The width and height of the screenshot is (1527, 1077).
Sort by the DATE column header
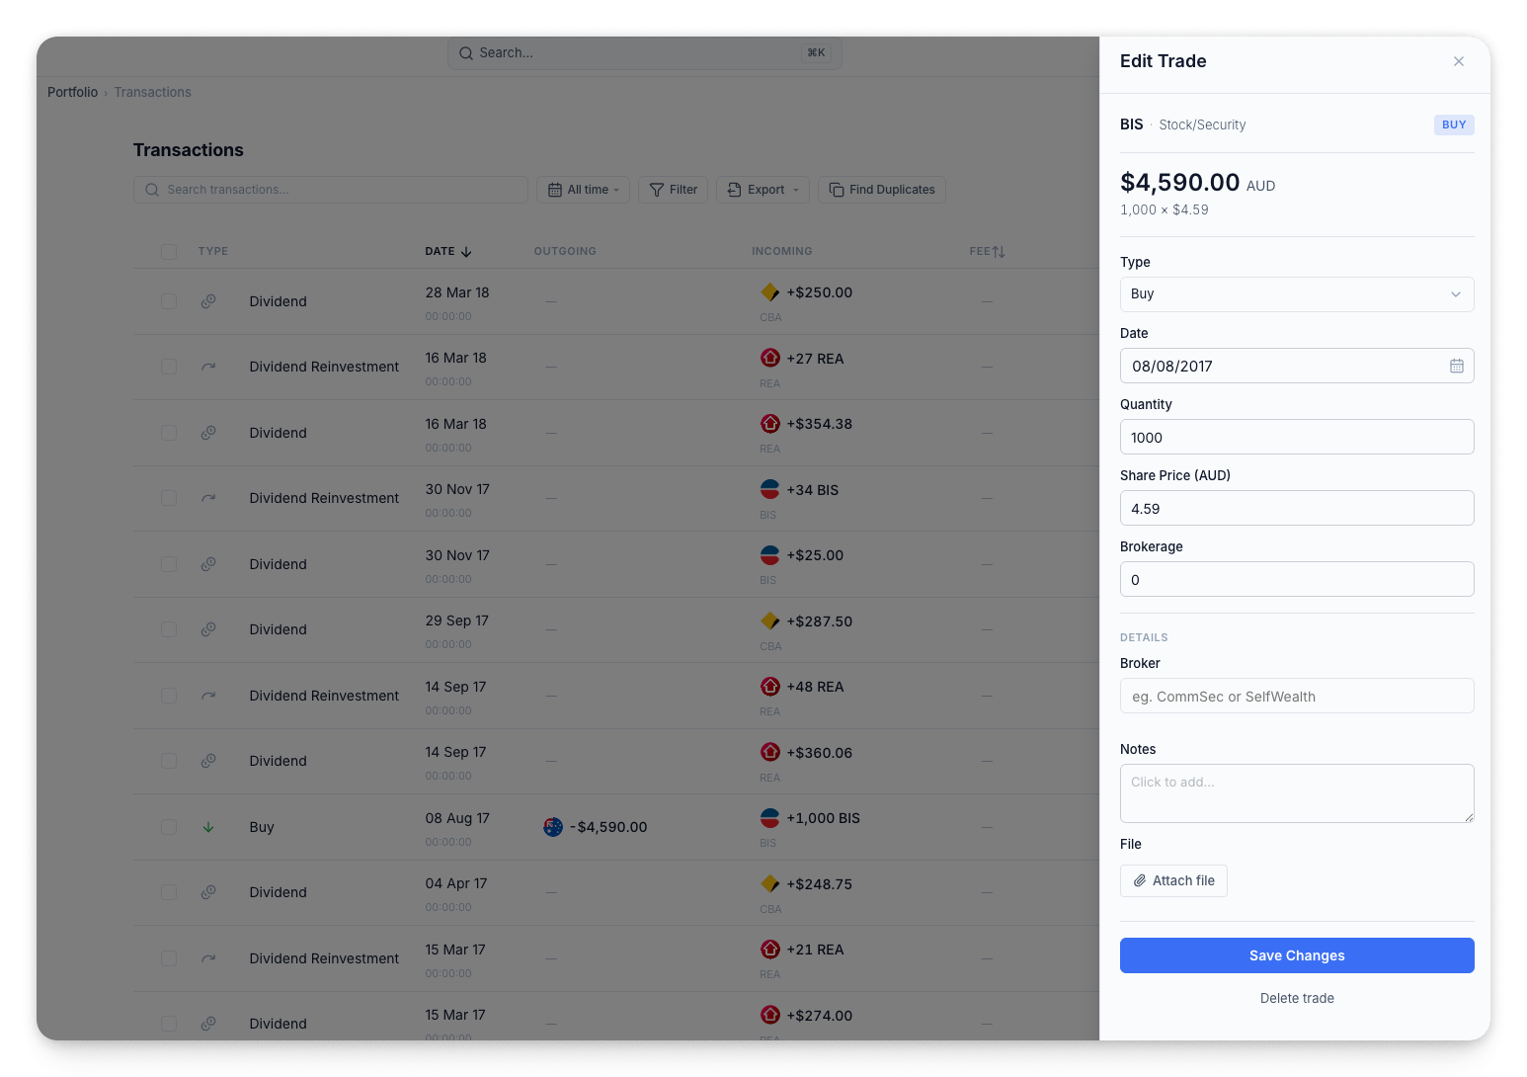(448, 252)
